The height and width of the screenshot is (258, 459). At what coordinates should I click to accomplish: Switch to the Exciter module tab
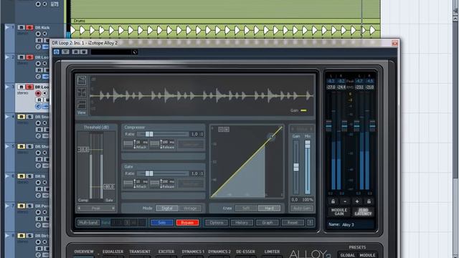click(166, 252)
